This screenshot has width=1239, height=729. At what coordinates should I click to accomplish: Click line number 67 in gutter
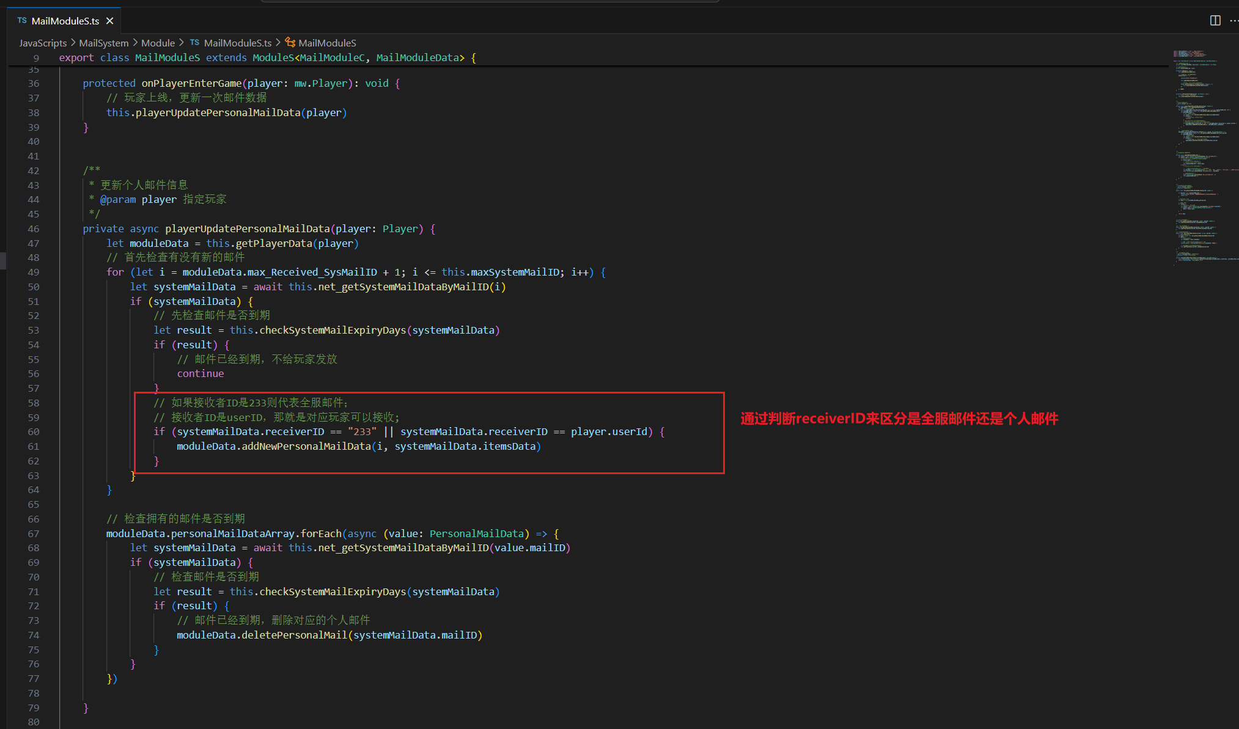coord(34,533)
